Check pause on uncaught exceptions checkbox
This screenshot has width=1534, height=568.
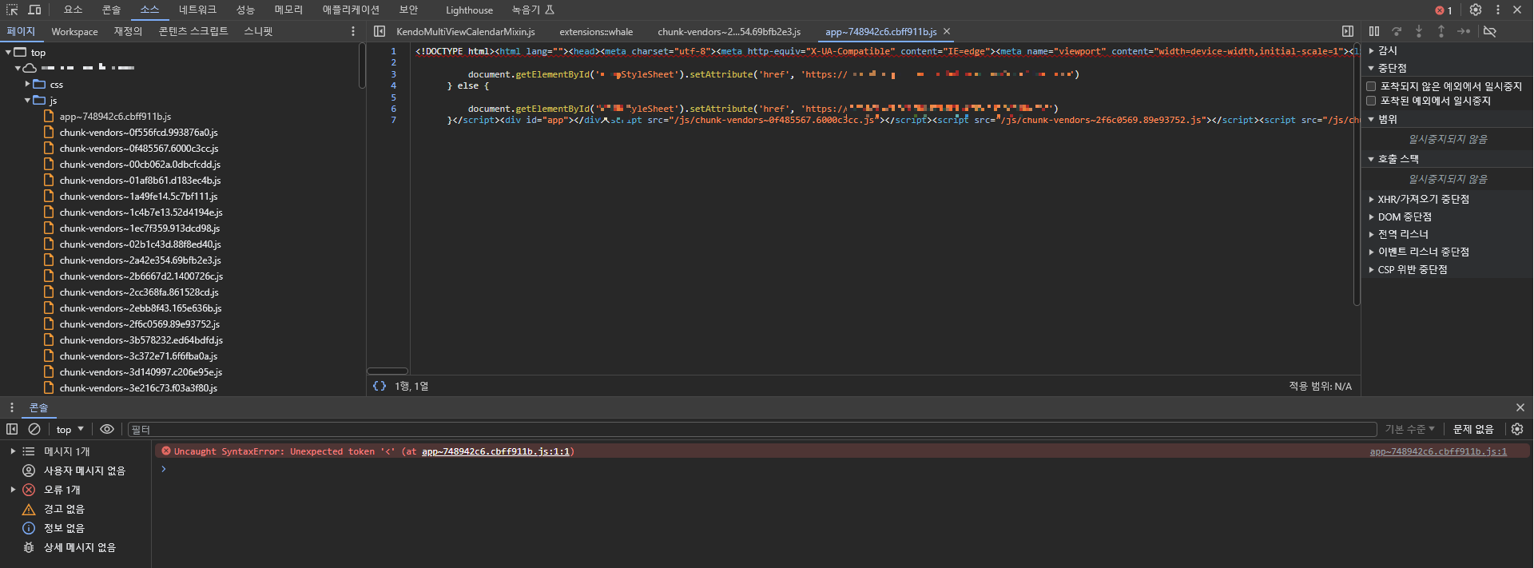point(1371,86)
